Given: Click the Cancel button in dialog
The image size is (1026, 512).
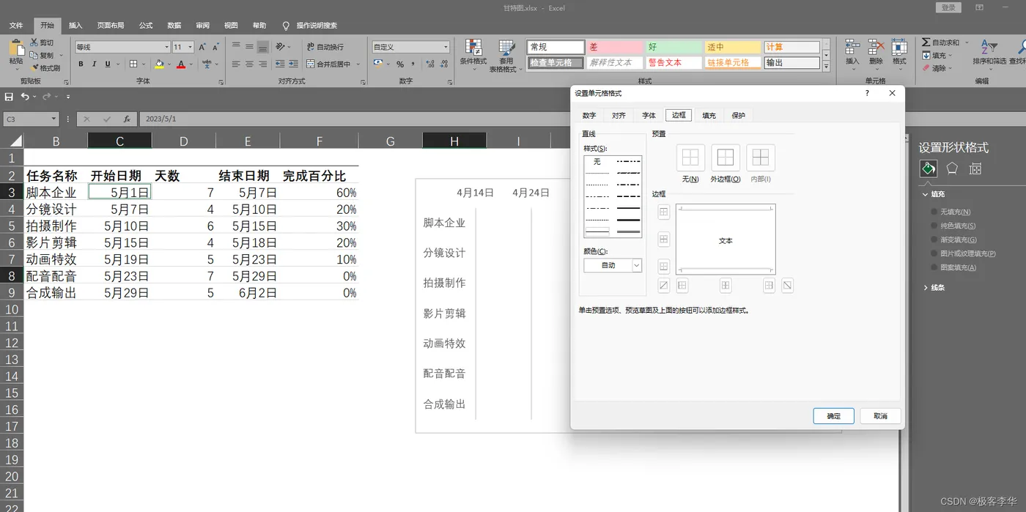Looking at the screenshot, I should [x=880, y=416].
